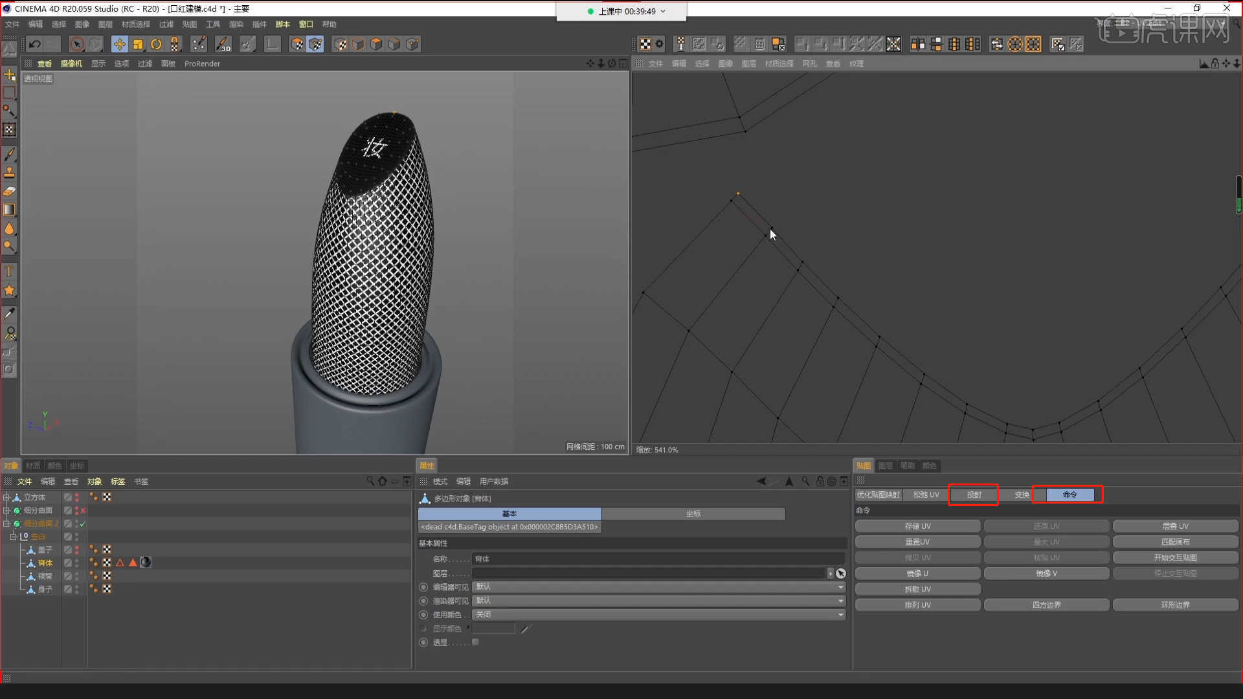Click the gear settings icon in UV toolbar

(x=659, y=44)
